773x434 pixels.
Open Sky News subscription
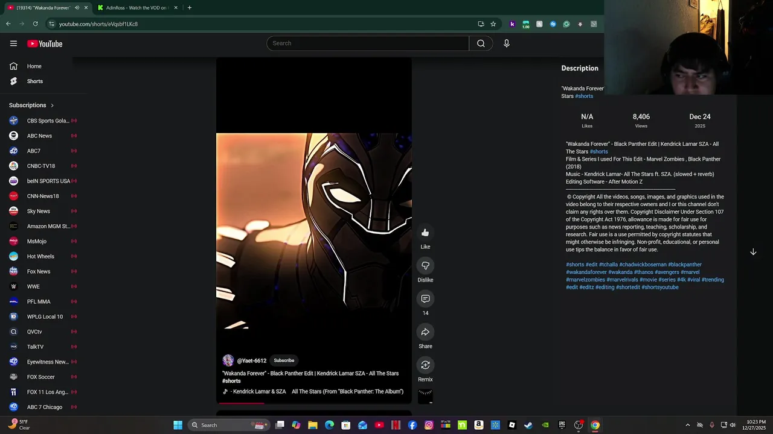tap(43, 211)
